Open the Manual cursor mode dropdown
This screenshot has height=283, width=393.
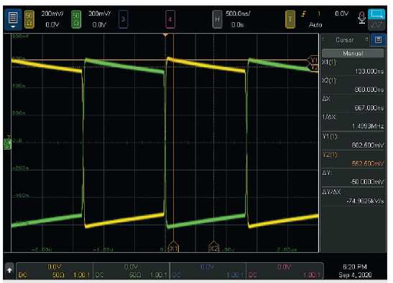[x=353, y=53]
